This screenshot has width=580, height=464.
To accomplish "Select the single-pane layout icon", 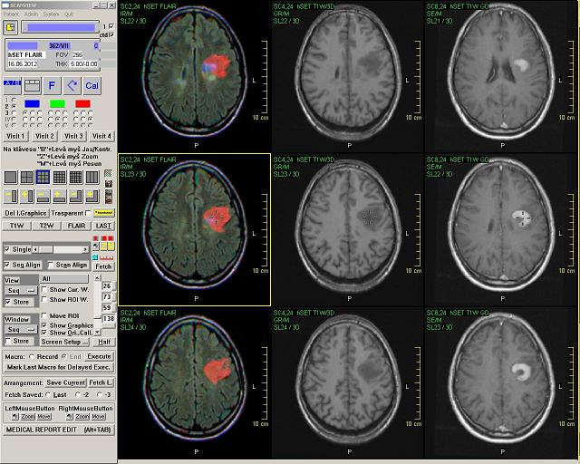I will coord(11,178).
